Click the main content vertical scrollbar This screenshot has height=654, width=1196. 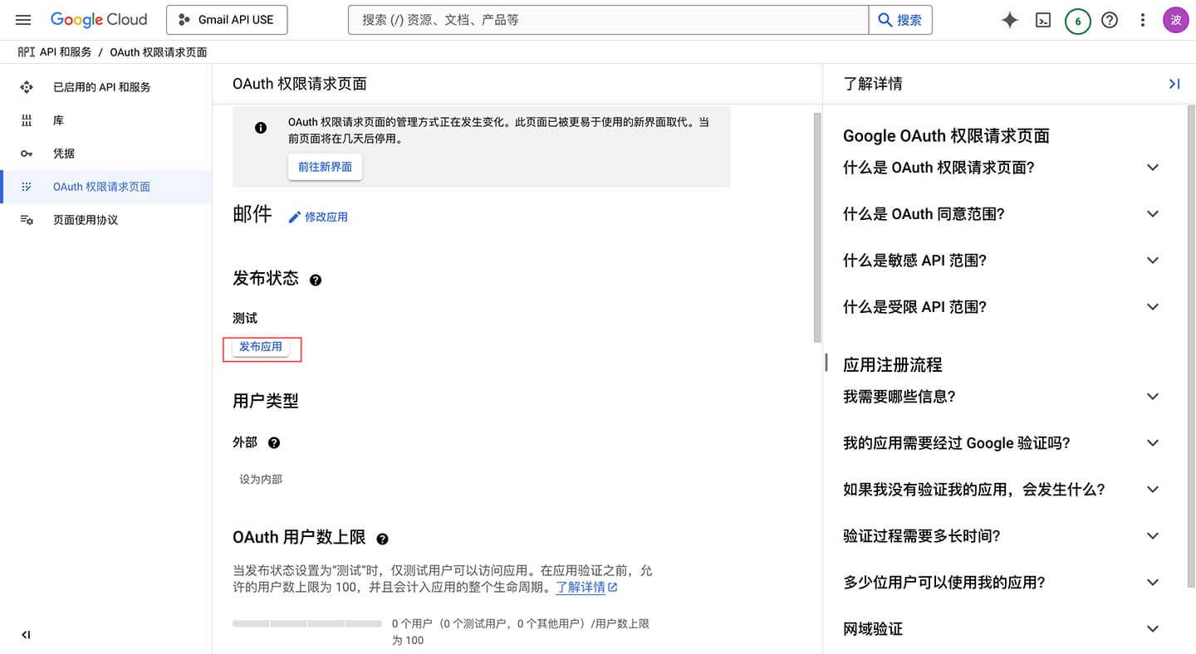[x=817, y=227]
